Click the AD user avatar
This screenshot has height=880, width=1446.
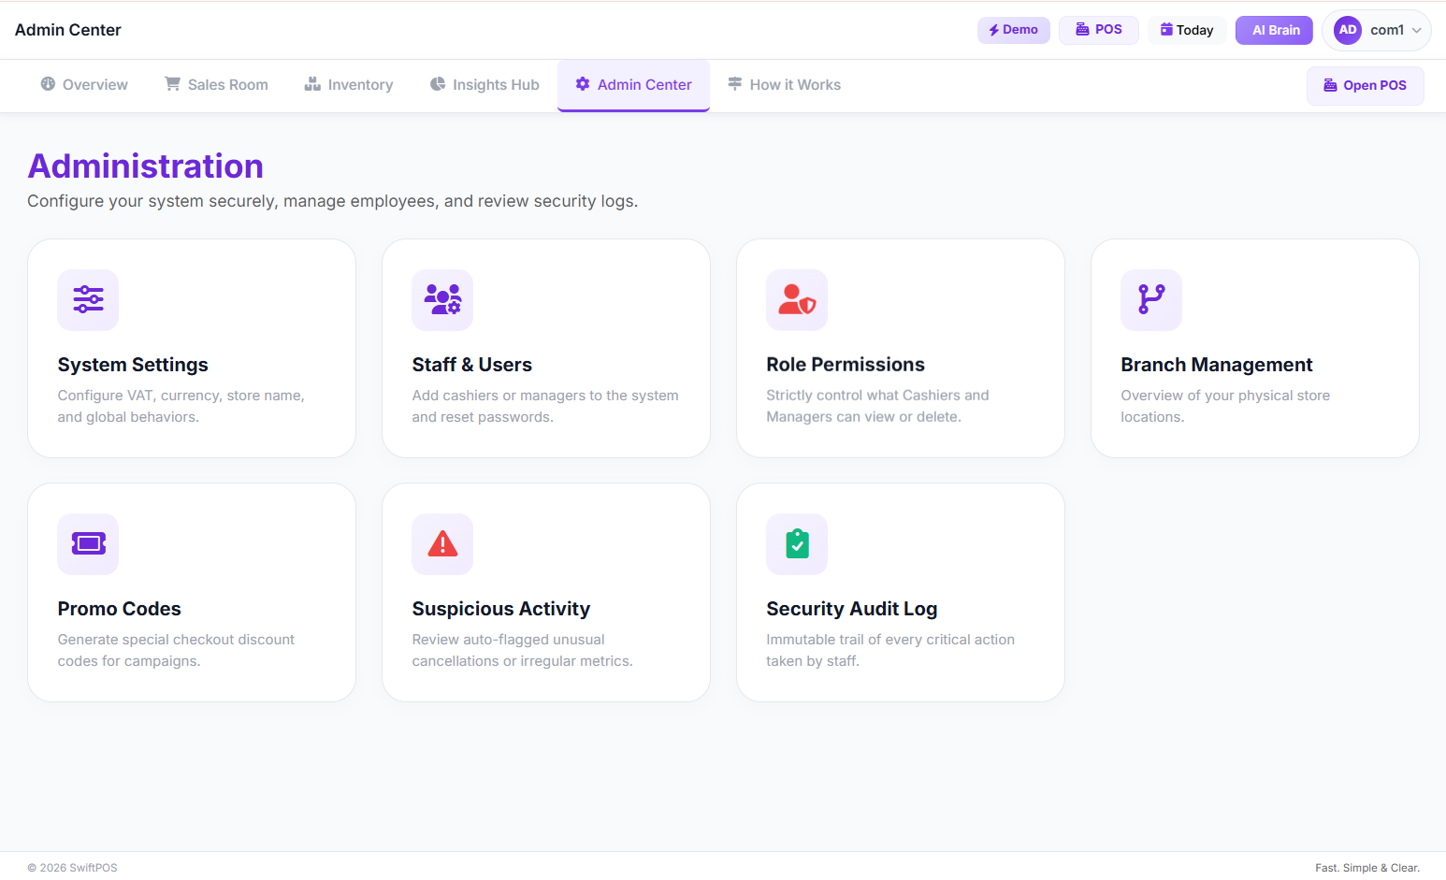click(x=1348, y=30)
